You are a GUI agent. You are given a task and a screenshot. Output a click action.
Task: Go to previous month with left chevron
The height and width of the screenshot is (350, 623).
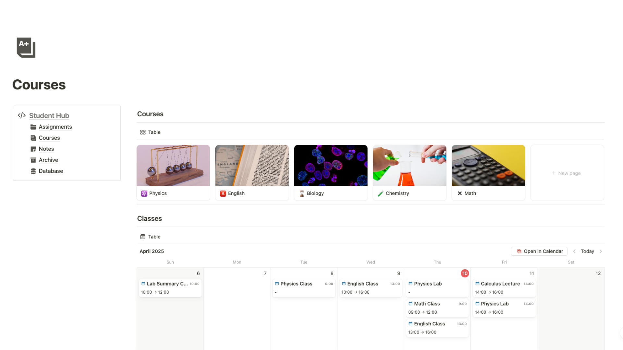click(x=574, y=251)
